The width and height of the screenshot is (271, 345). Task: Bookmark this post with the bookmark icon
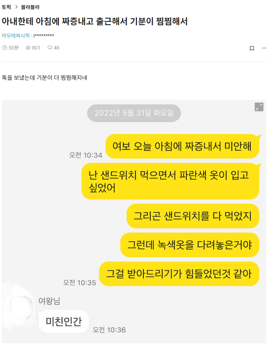point(252,48)
